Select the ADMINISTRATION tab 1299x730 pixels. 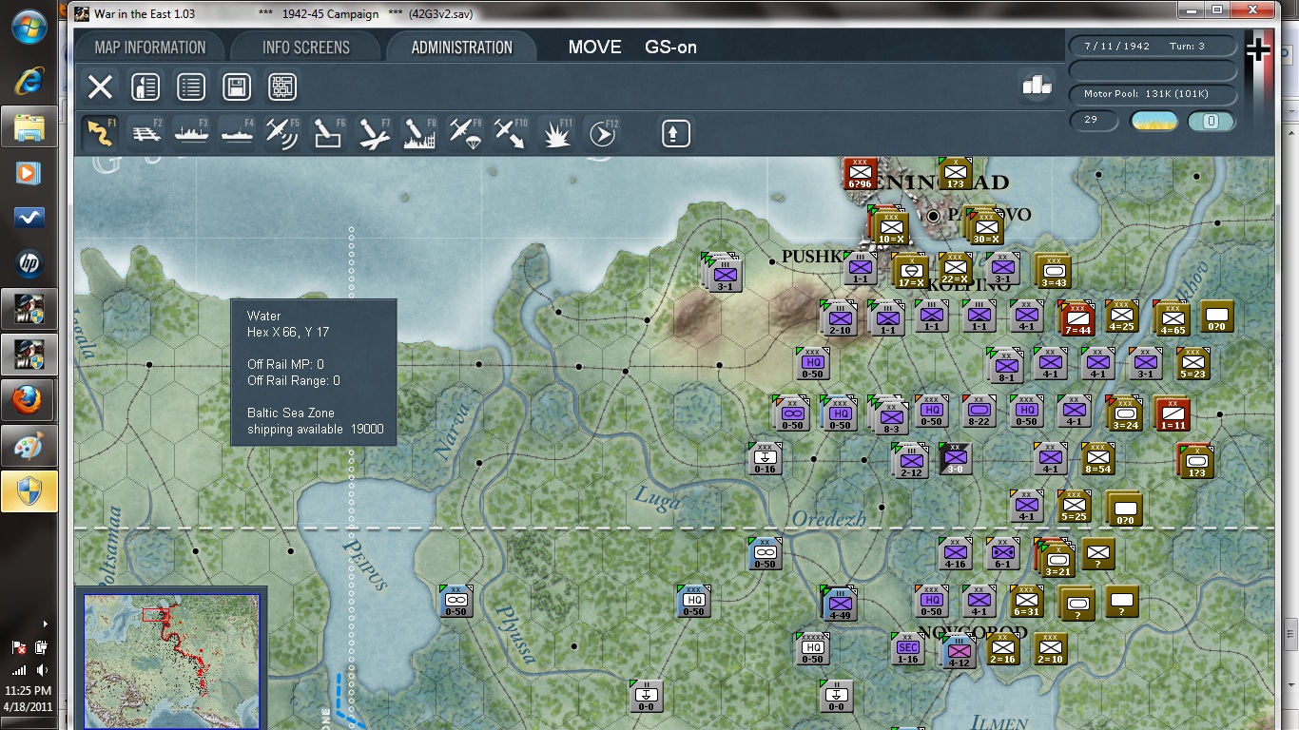tap(461, 48)
